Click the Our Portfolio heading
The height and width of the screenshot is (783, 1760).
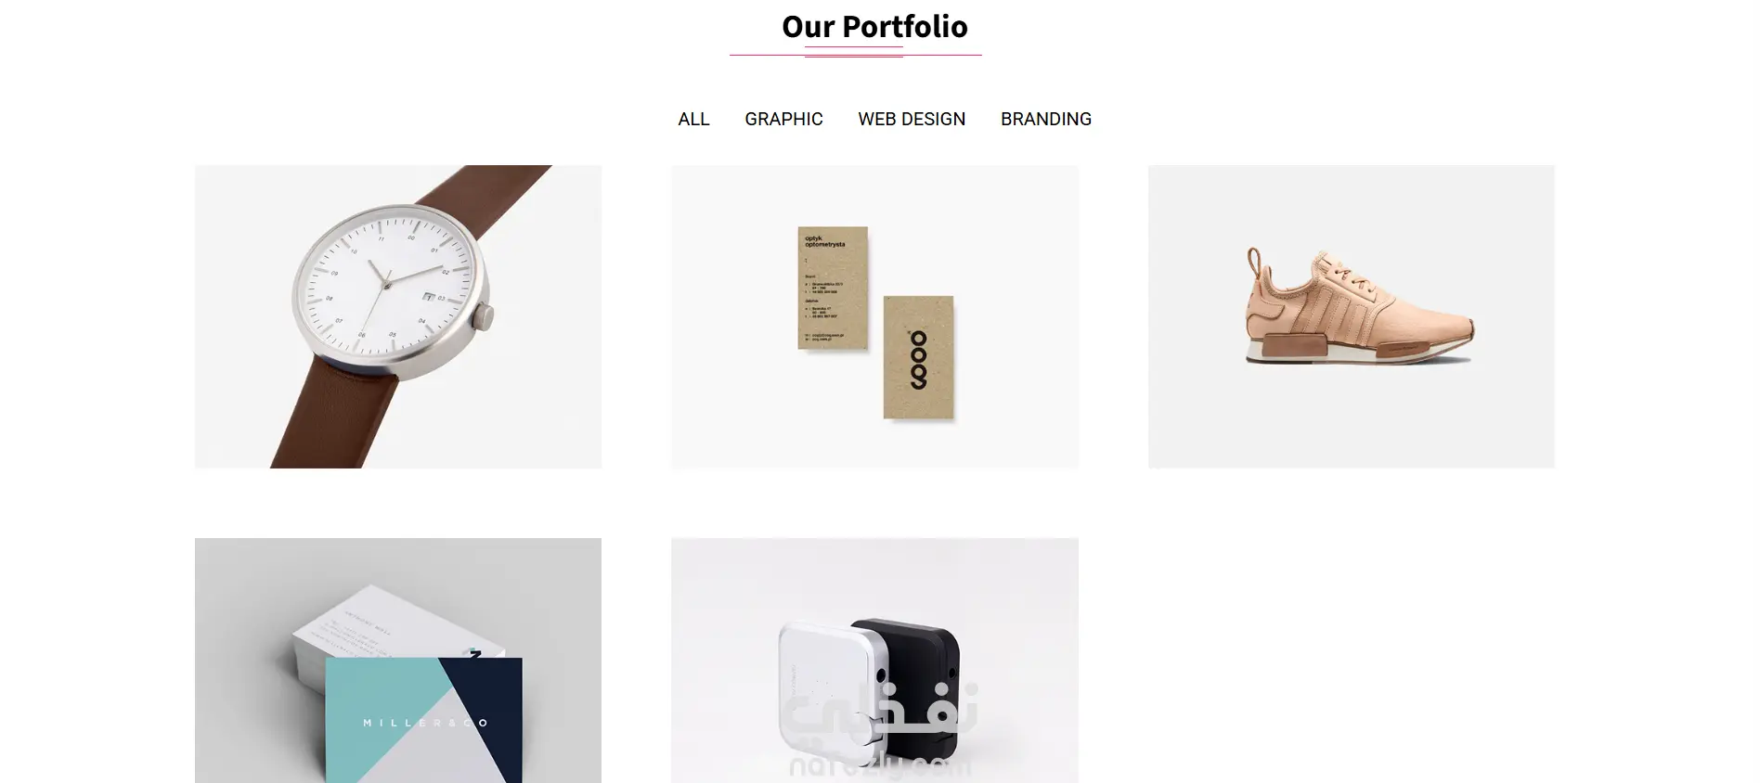click(874, 27)
